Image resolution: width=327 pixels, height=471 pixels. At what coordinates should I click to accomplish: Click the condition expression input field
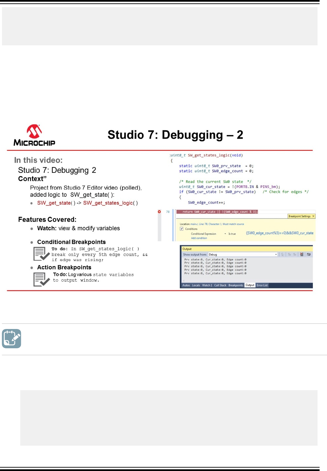click(280, 233)
